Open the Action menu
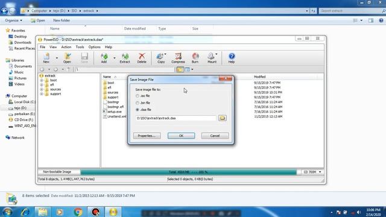386x217 pixels. point(66,47)
